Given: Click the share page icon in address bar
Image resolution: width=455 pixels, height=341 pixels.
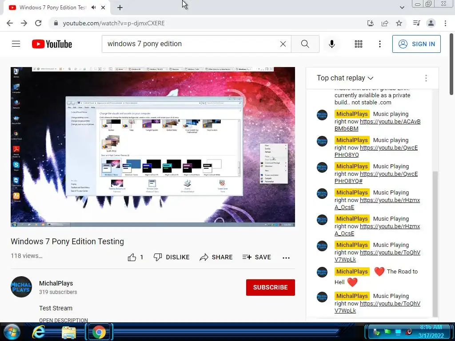Looking at the screenshot, I should pos(385,23).
